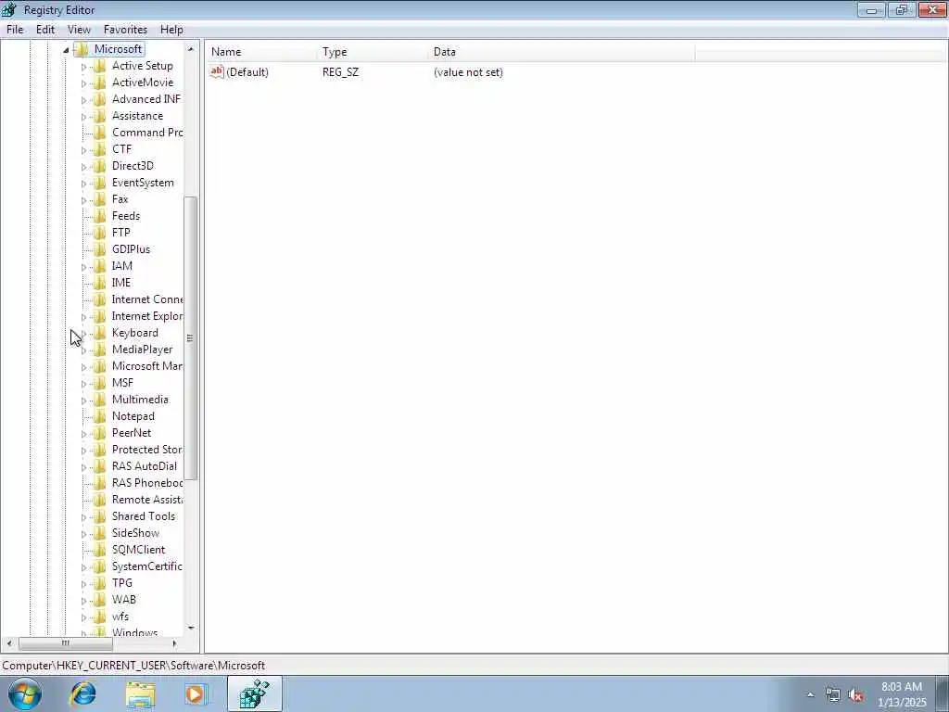Click the Keyboard folder icon
Image resolution: width=949 pixels, height=712 pixels.
click(100, 333)
